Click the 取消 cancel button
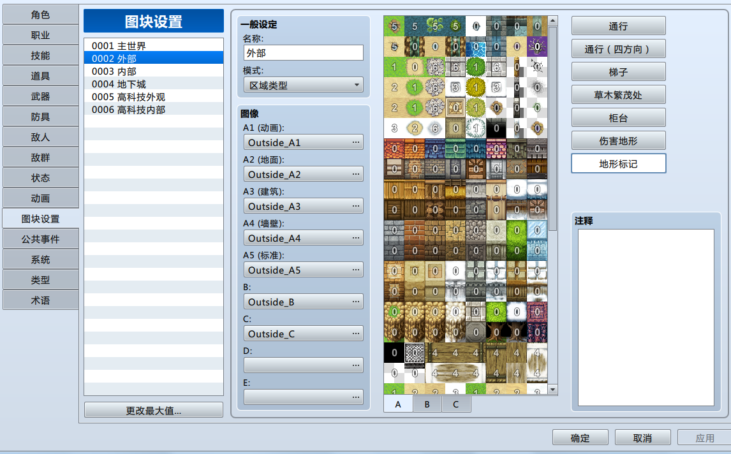 (642, 437)
